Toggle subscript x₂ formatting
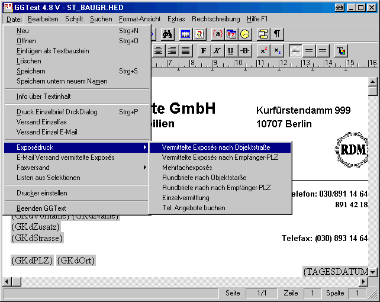The width and height of the screenshot is (380, 302). (277, 51)
